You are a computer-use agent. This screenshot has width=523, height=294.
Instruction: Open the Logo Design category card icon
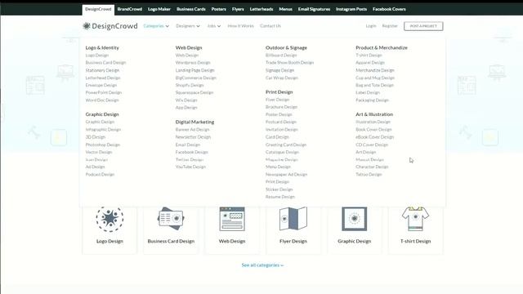pos(110,219)
